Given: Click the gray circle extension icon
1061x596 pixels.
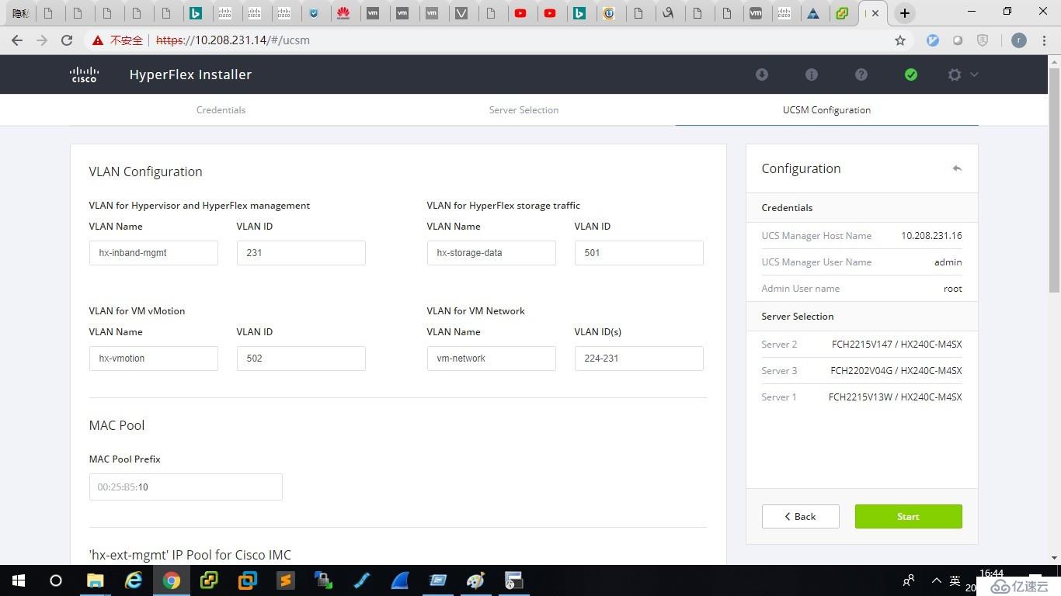Looking at the screenshot, I should 958,40.
